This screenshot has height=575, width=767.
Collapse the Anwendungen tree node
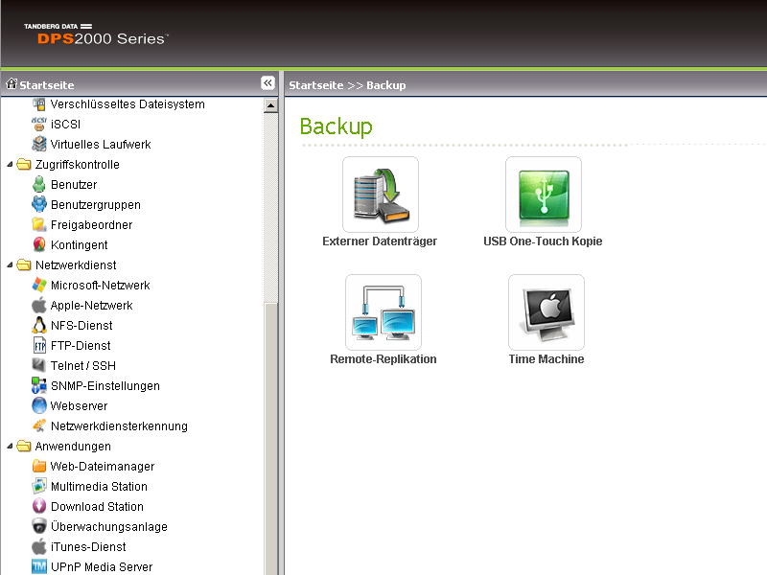[10, 446]
